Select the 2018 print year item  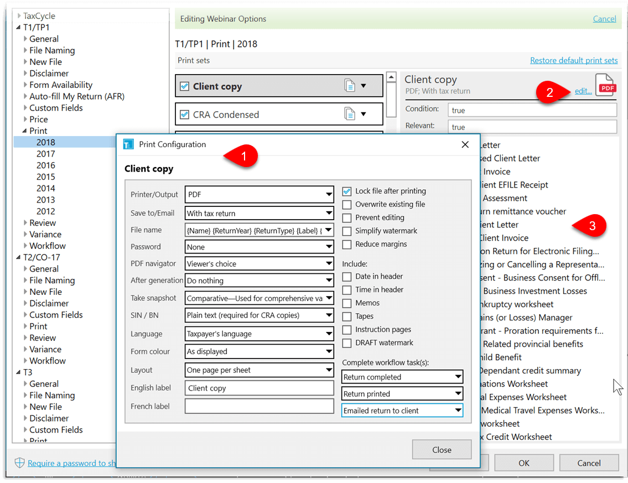click(x=46, y=142)
